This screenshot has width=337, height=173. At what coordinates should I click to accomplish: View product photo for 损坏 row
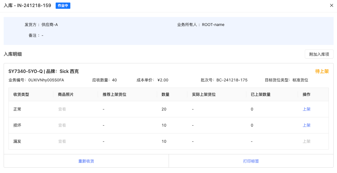point(62,125)
